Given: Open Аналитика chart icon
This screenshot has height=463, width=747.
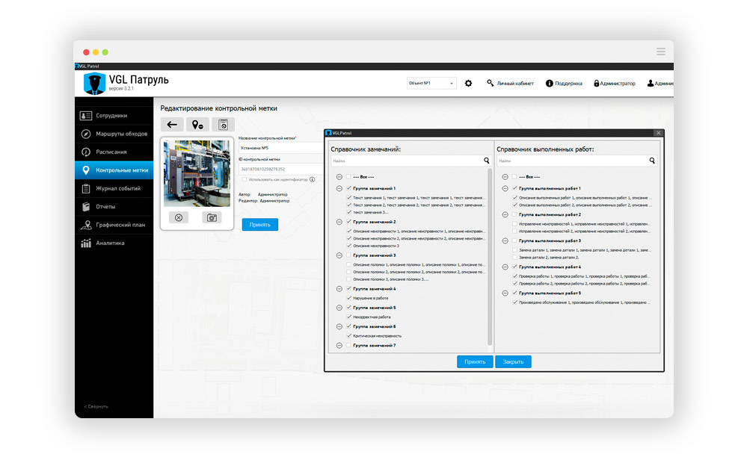Looking at the screenshot, I should (86, 243).
